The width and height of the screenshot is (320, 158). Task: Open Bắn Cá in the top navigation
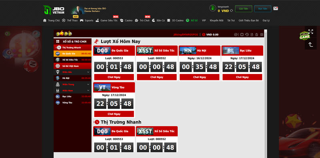coord(158,21)
